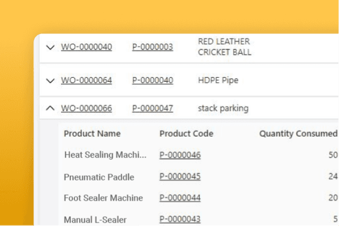This screenshot has width=339, height=226.
Task: Expand the WO-0000064 row chevron
Action: 50,81
